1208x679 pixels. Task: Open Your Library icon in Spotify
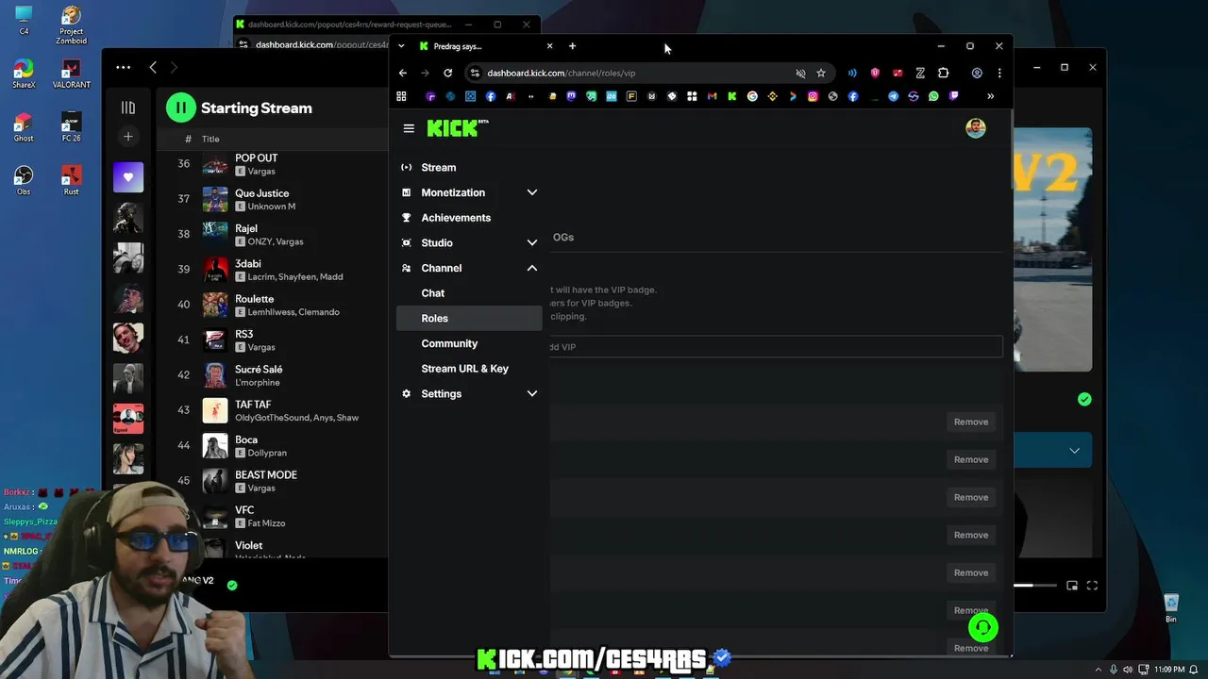[x=128, y=108]
